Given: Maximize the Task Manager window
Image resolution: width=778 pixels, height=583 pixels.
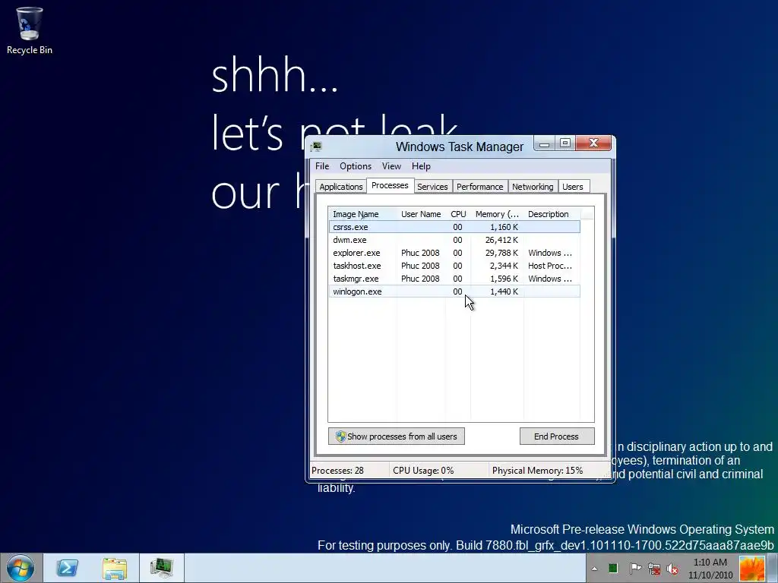Looking at the screenshot, I should (565, 143).
